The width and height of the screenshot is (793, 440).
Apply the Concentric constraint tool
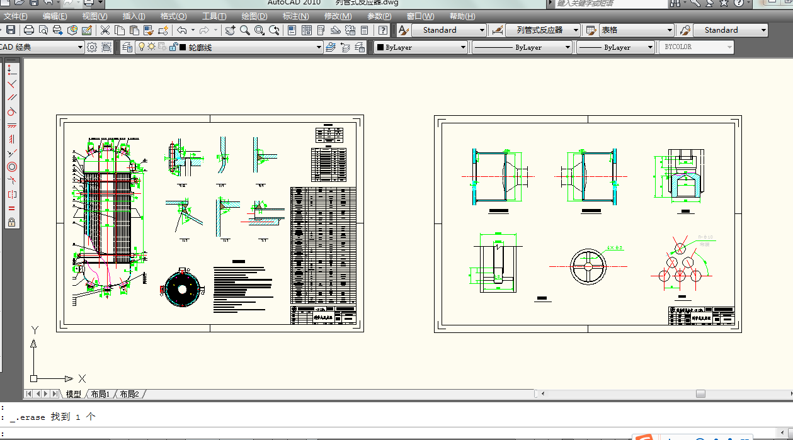point(11,167)
